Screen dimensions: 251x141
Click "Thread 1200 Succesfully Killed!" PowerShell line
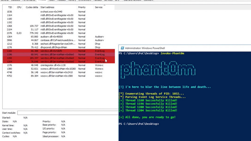coord(148,107)
